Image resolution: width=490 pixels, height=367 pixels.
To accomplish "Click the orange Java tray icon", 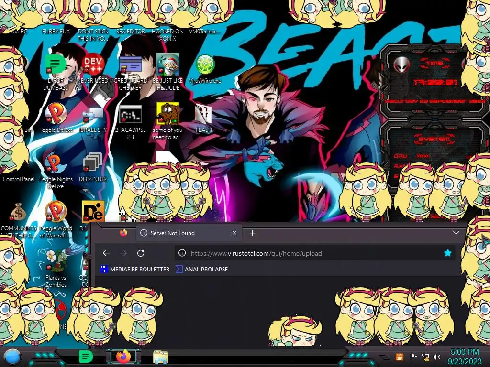I will pyautogui.click(x=399, y=356).
